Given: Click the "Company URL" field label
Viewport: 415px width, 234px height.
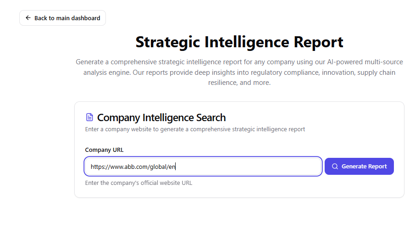Looking at the screenshot, I should coord(104,150).
